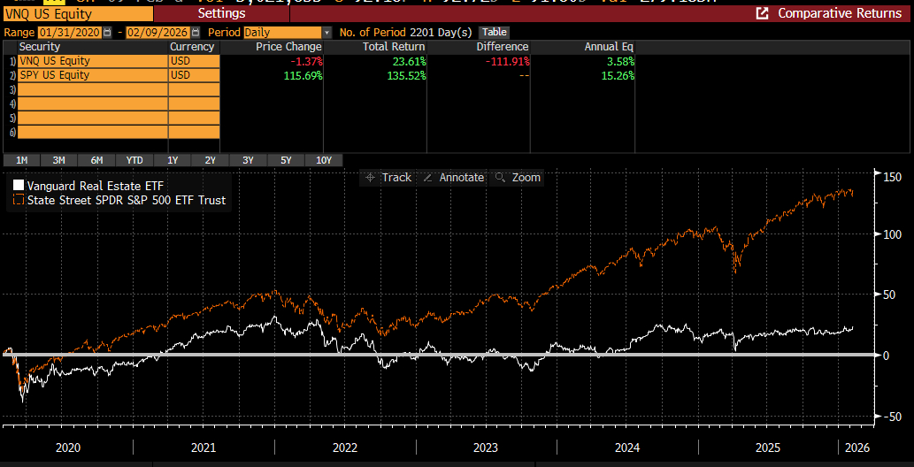
Task: Select the 1M time range
Action: click(x=21, y=160)
